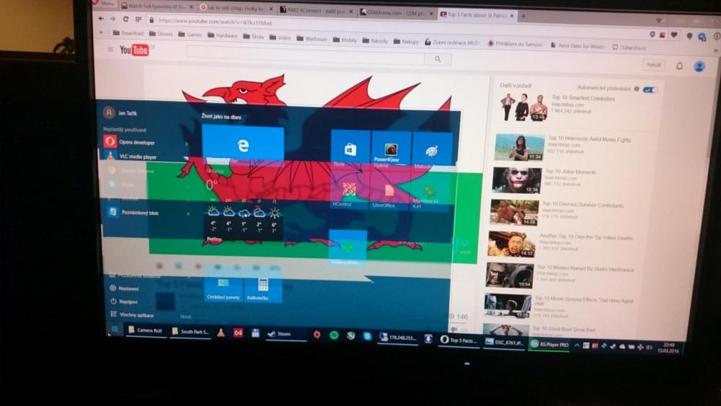721x406 pixels.
Task: Switch to BS.Player PRO on taskbar
Action: pos(549,344)
